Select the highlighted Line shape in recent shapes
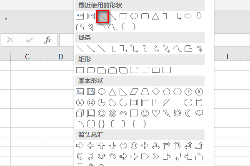This screenshot has width=250, height=166. [x=102, y=16]
